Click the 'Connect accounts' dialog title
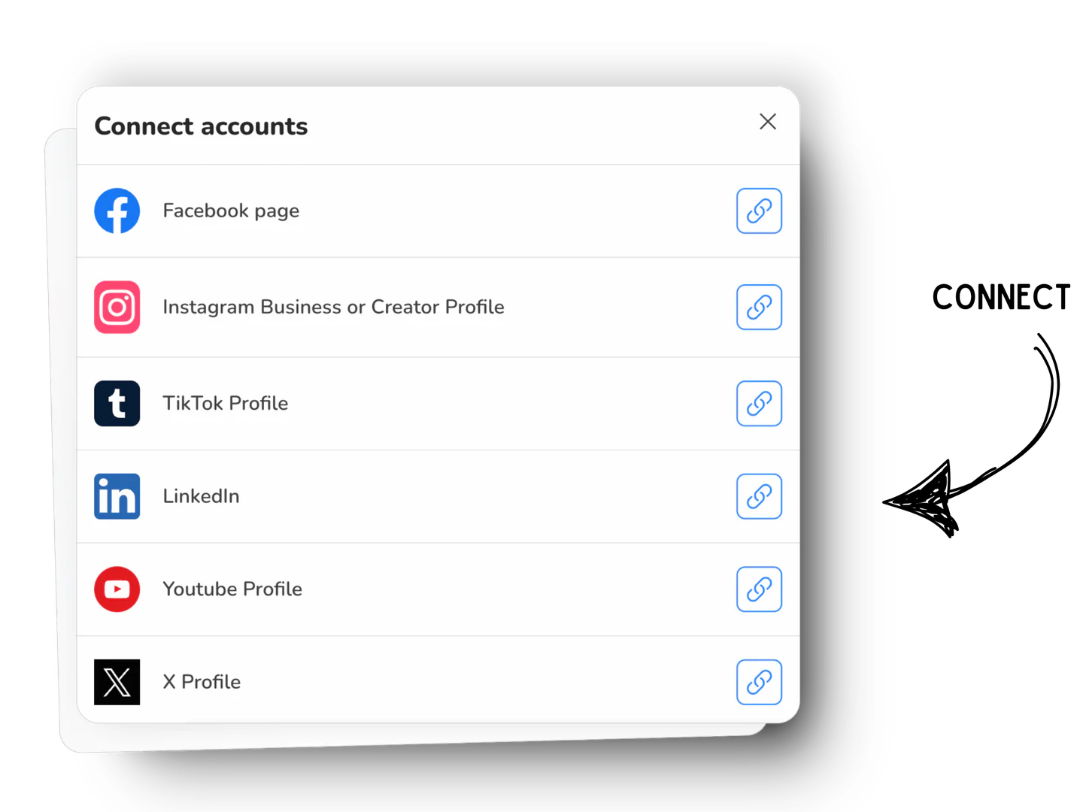 201,126
